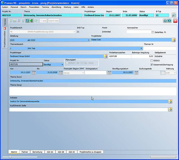The height and width of the screenshot is (160, 179).
Task: Open the person picker next to Projektleiter
Action: click(x=174, y=40)
